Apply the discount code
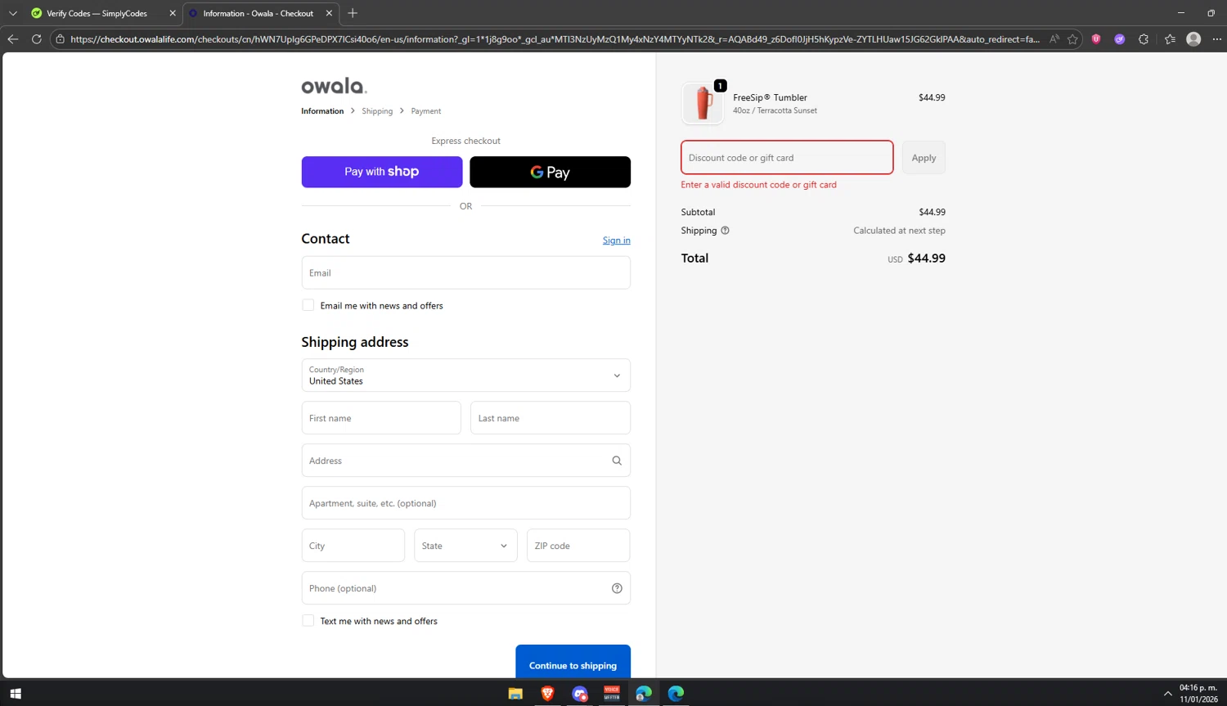Viewport: 1227px width, 706px height. [x=924, y=157]
